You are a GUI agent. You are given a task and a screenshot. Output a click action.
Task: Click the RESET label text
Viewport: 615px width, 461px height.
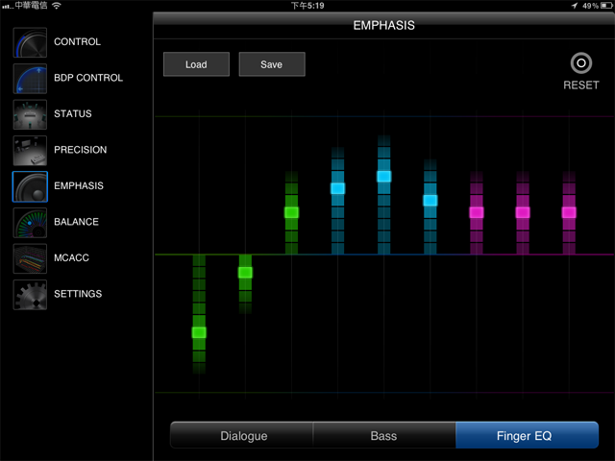pyautogui.click(x=580, y=85)
